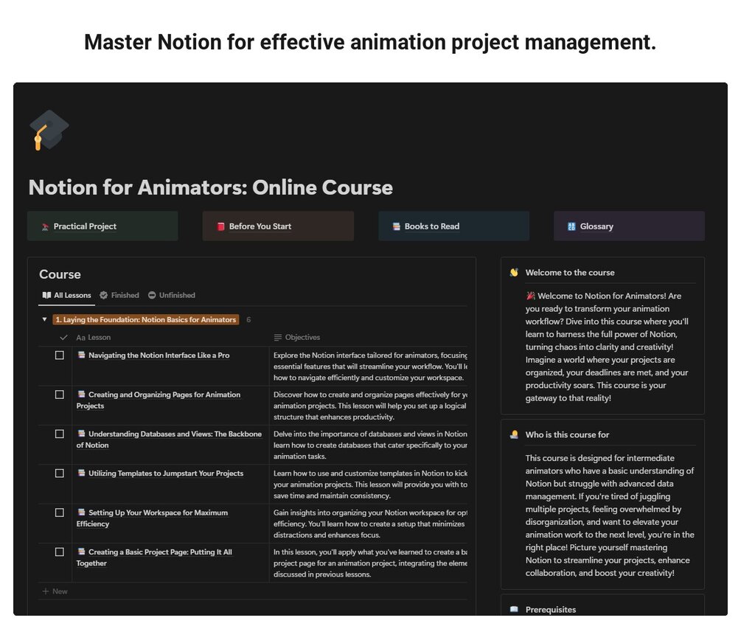Check Understanding Databases and Views lesson
The width and height of the screenshot is (741, 629).
(x=60, y=434)
